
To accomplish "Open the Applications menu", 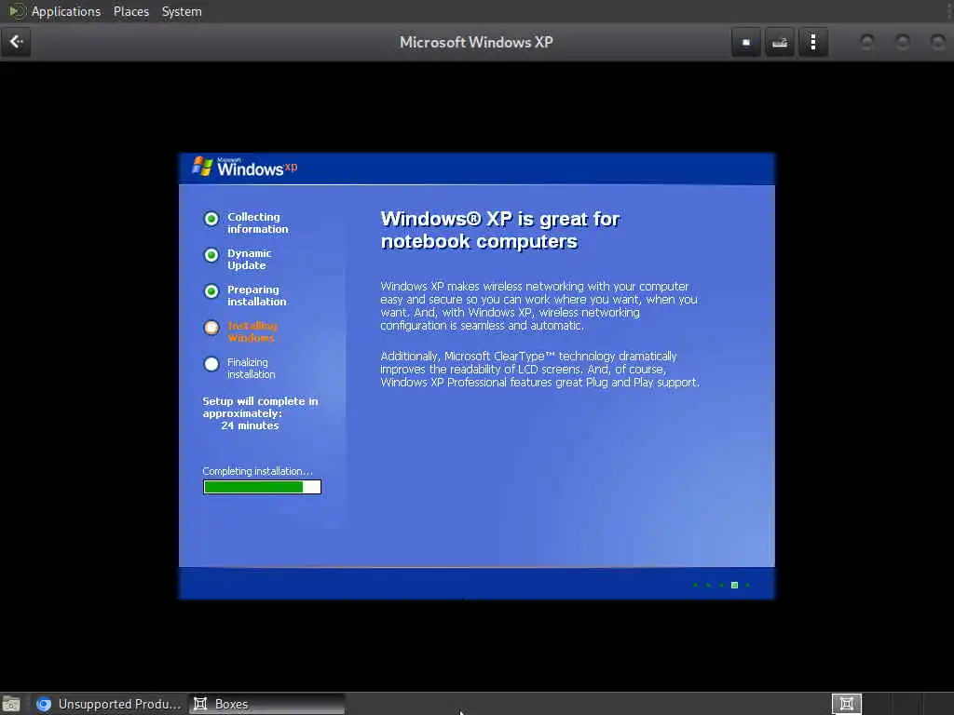I will point(66,11).
